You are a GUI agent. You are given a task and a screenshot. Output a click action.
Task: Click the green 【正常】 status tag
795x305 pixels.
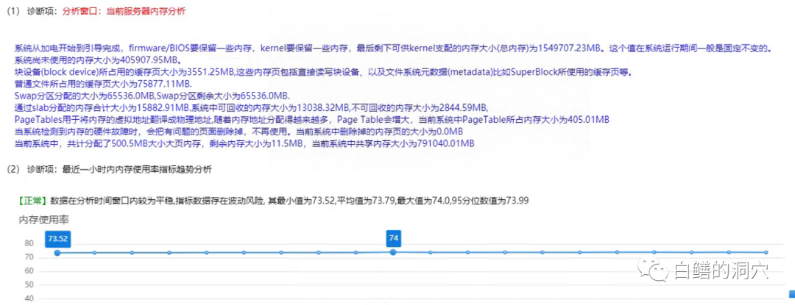pyautogui.click(x=33, y=201)
